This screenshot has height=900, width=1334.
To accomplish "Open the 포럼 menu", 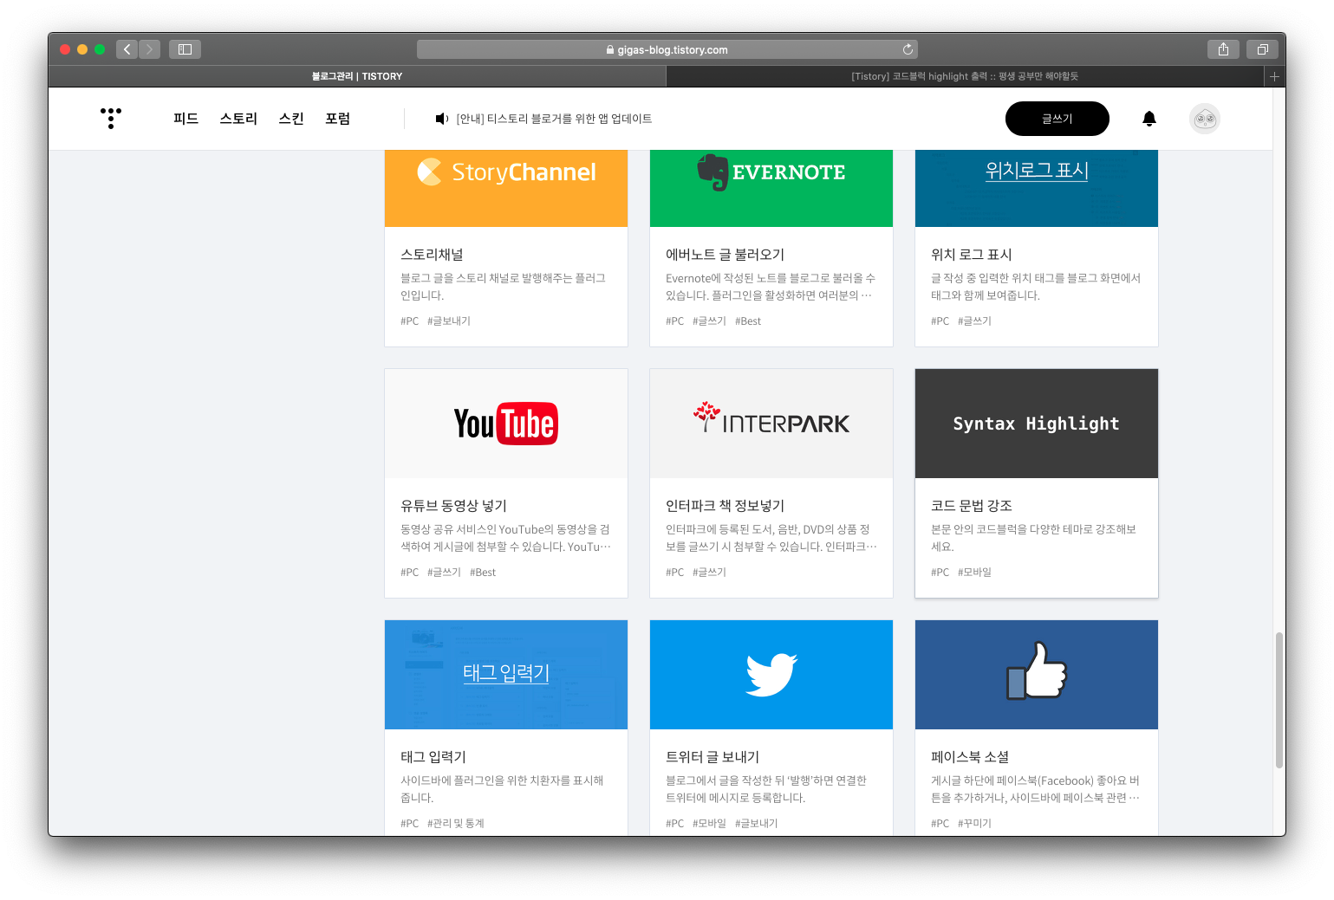I will [338, 119].
